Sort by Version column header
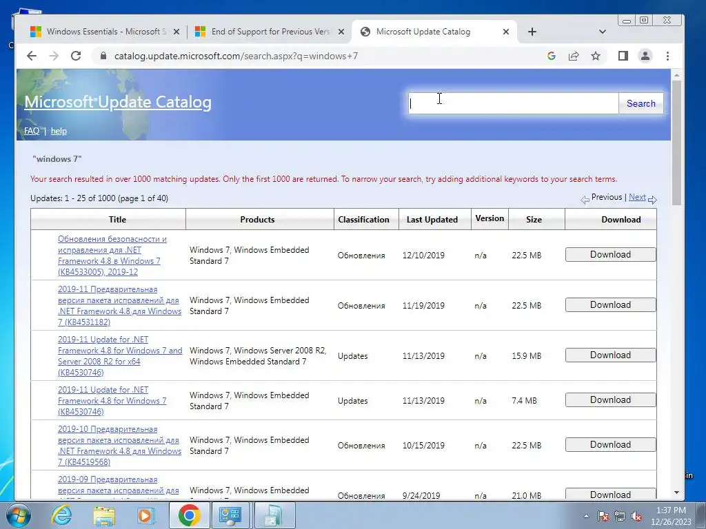 coord(490,218)
